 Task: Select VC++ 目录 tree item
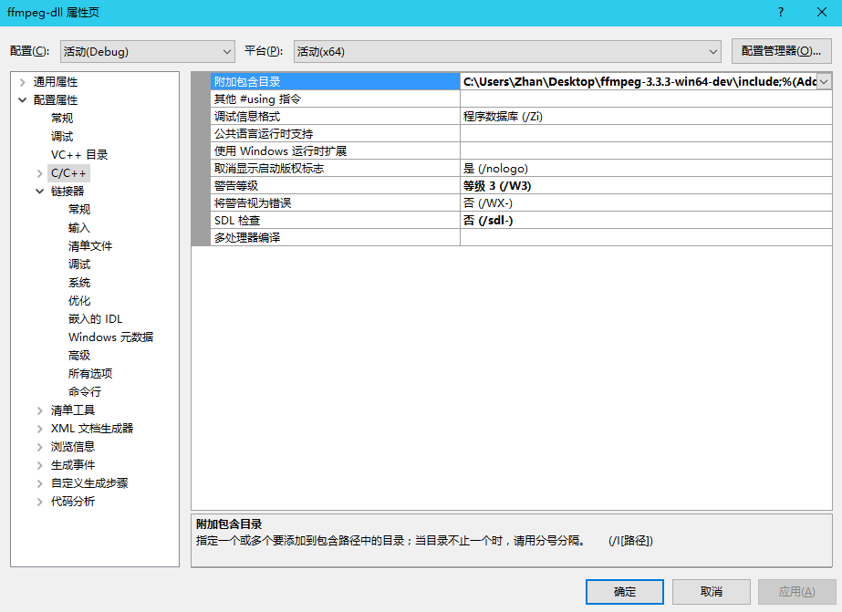79,155
